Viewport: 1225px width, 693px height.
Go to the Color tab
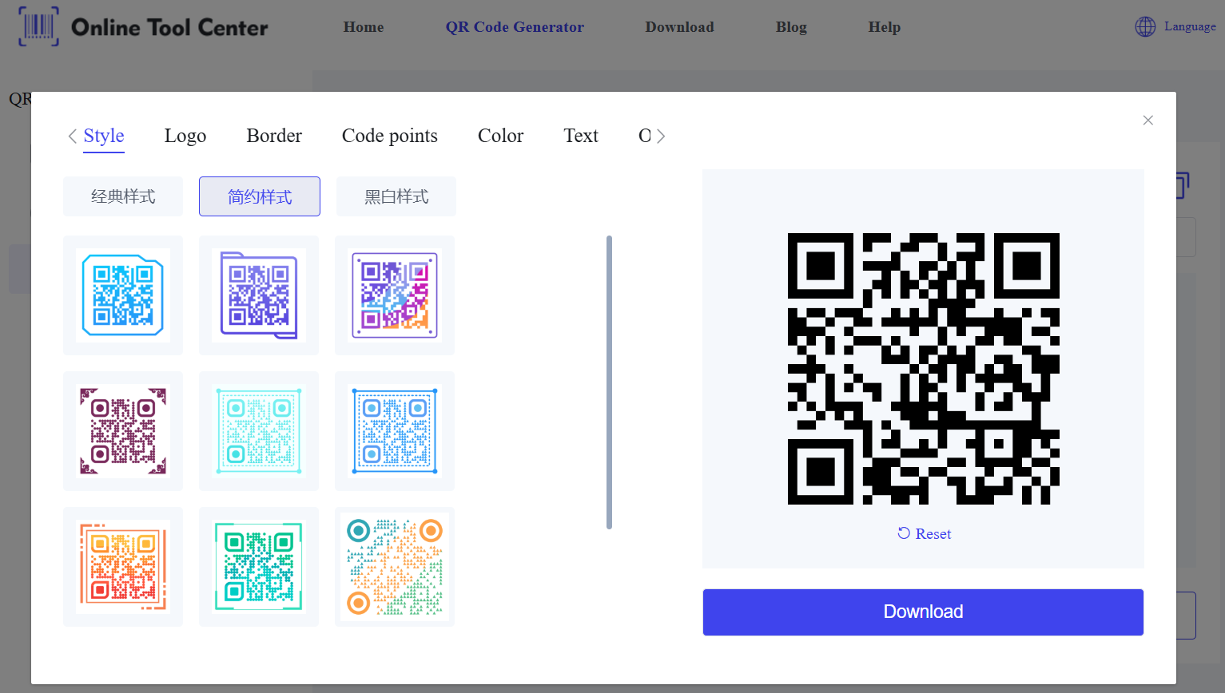[x=501, y=136]
